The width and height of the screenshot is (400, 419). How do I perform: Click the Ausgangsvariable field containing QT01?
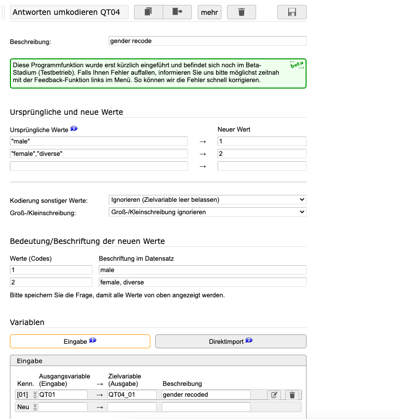[63, 395]
